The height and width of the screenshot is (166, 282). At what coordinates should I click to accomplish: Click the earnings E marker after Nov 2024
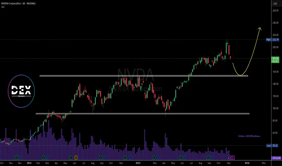coord(125,158)
